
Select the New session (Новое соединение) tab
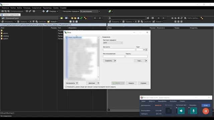pos(10,15)
